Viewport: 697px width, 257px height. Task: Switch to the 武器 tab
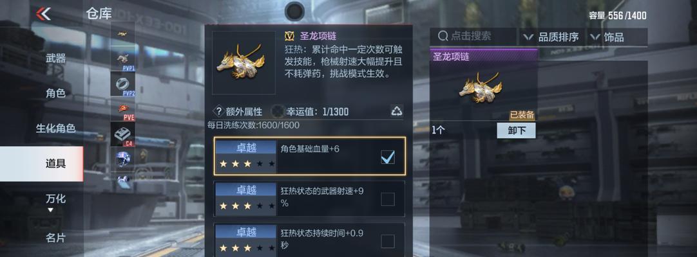click(55, 58)
